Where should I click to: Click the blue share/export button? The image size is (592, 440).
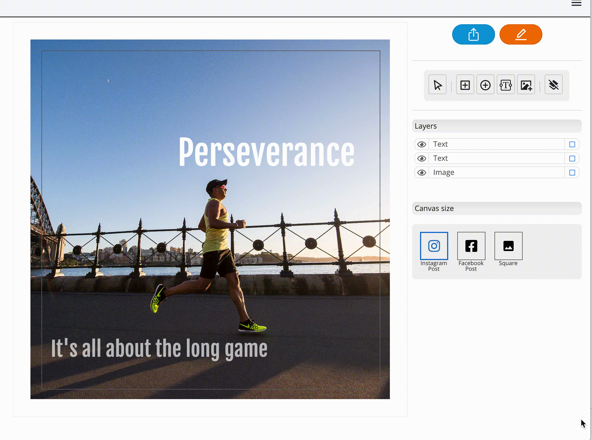pos(473,34)
